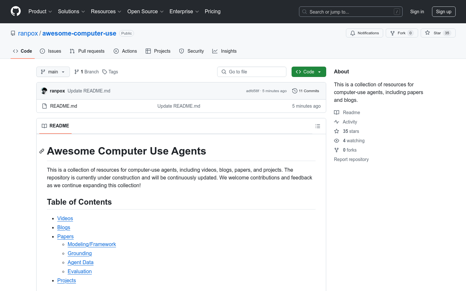466x291 pixels.
Task: Expand the Solutions menu
Action: coord(72,11)
